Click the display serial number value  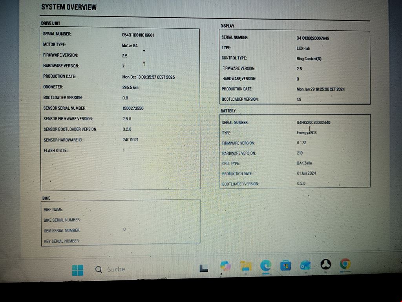point(312,38)
